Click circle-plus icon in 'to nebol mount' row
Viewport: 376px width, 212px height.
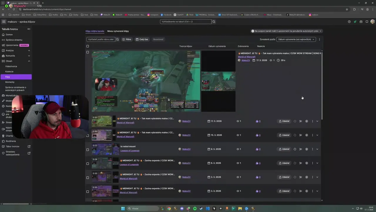[306, 149]
